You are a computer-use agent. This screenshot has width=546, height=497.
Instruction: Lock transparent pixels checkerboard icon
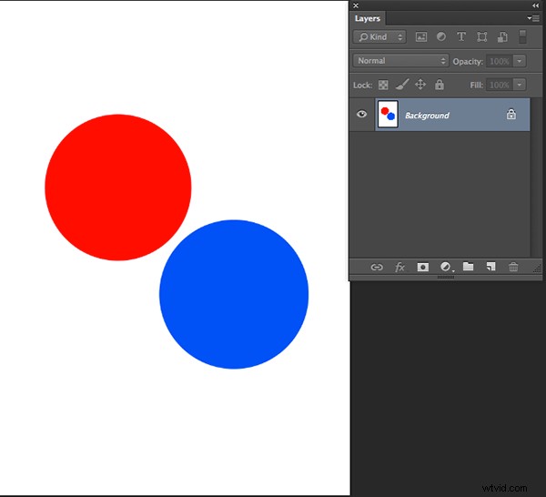383,85
